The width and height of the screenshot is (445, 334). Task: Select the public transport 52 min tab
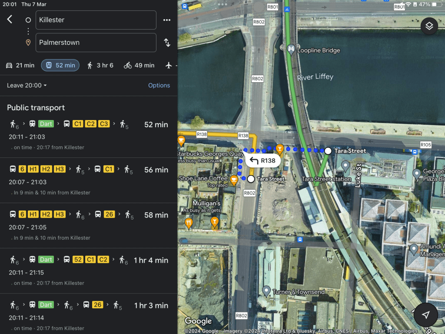[x=60, y=65]
